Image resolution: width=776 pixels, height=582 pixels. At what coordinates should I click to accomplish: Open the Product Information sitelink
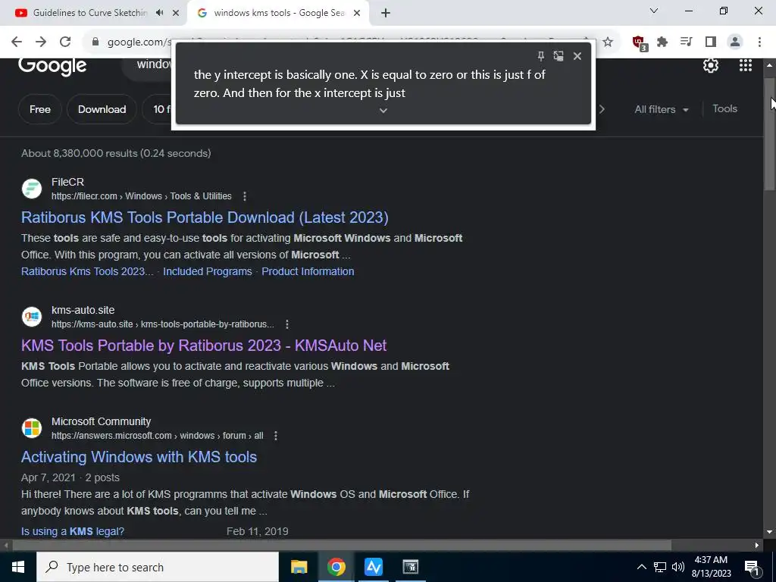click(308, 272)
